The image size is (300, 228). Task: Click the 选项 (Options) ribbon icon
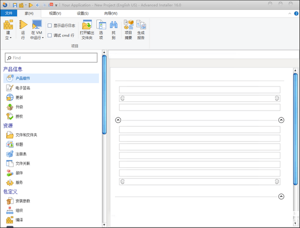[x=101, y=29]
